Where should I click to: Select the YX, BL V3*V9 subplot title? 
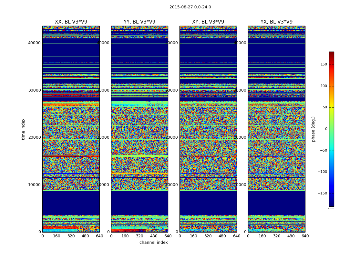[276, 22]
